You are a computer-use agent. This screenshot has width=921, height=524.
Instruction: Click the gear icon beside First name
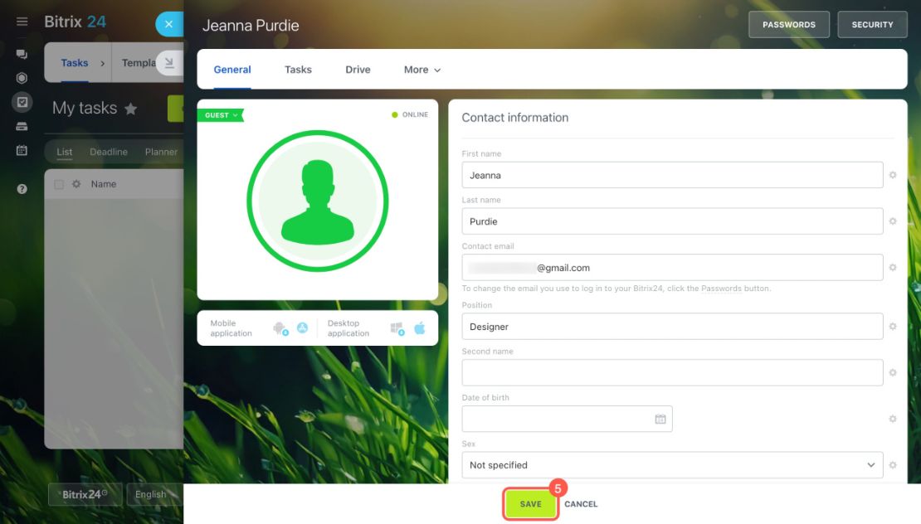893,175
